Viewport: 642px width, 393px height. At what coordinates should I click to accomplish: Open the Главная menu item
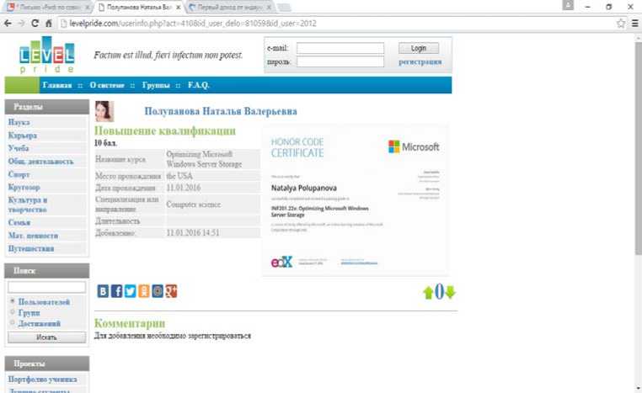point(57,85)
